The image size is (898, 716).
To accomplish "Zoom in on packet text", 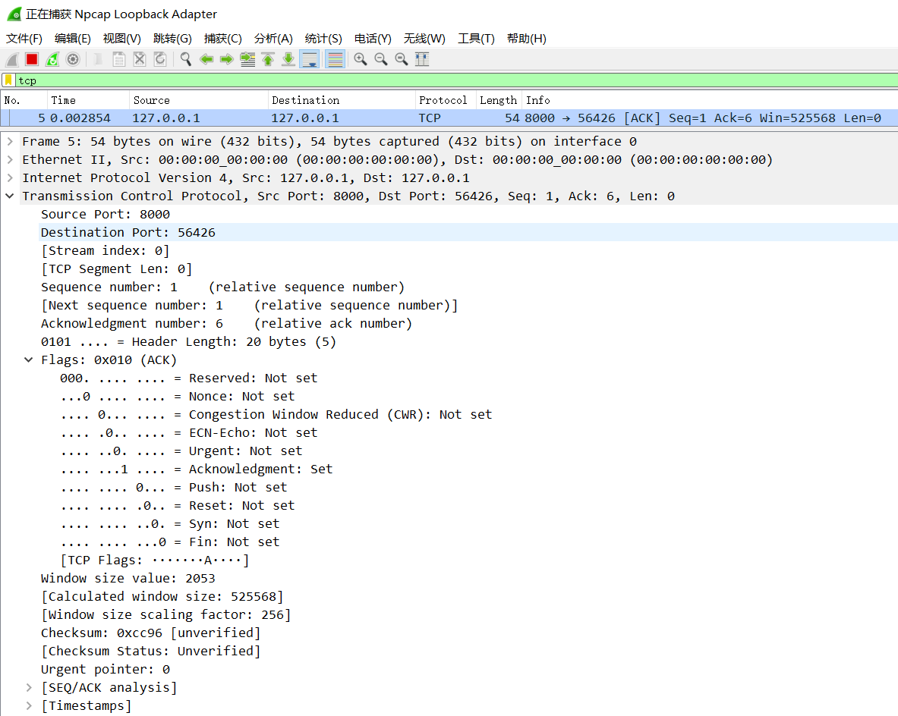I will [361, 59].
